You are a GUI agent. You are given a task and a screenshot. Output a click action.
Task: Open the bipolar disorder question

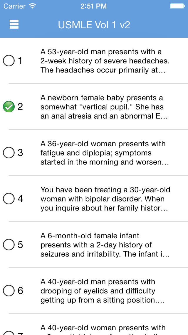105,199
